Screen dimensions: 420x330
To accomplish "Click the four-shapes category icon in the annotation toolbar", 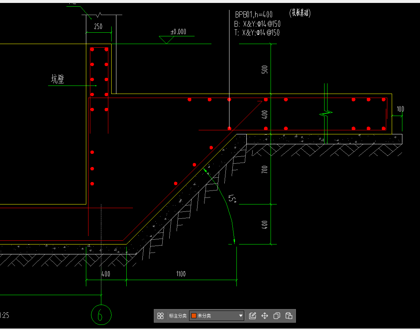I will [x=160, y=316].
